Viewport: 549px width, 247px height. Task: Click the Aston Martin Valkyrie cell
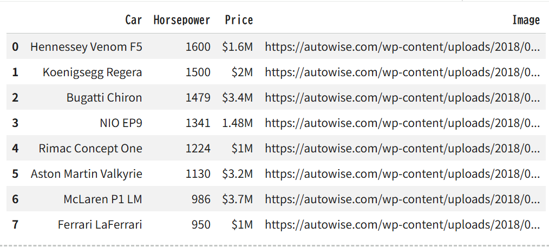[87, 173]
